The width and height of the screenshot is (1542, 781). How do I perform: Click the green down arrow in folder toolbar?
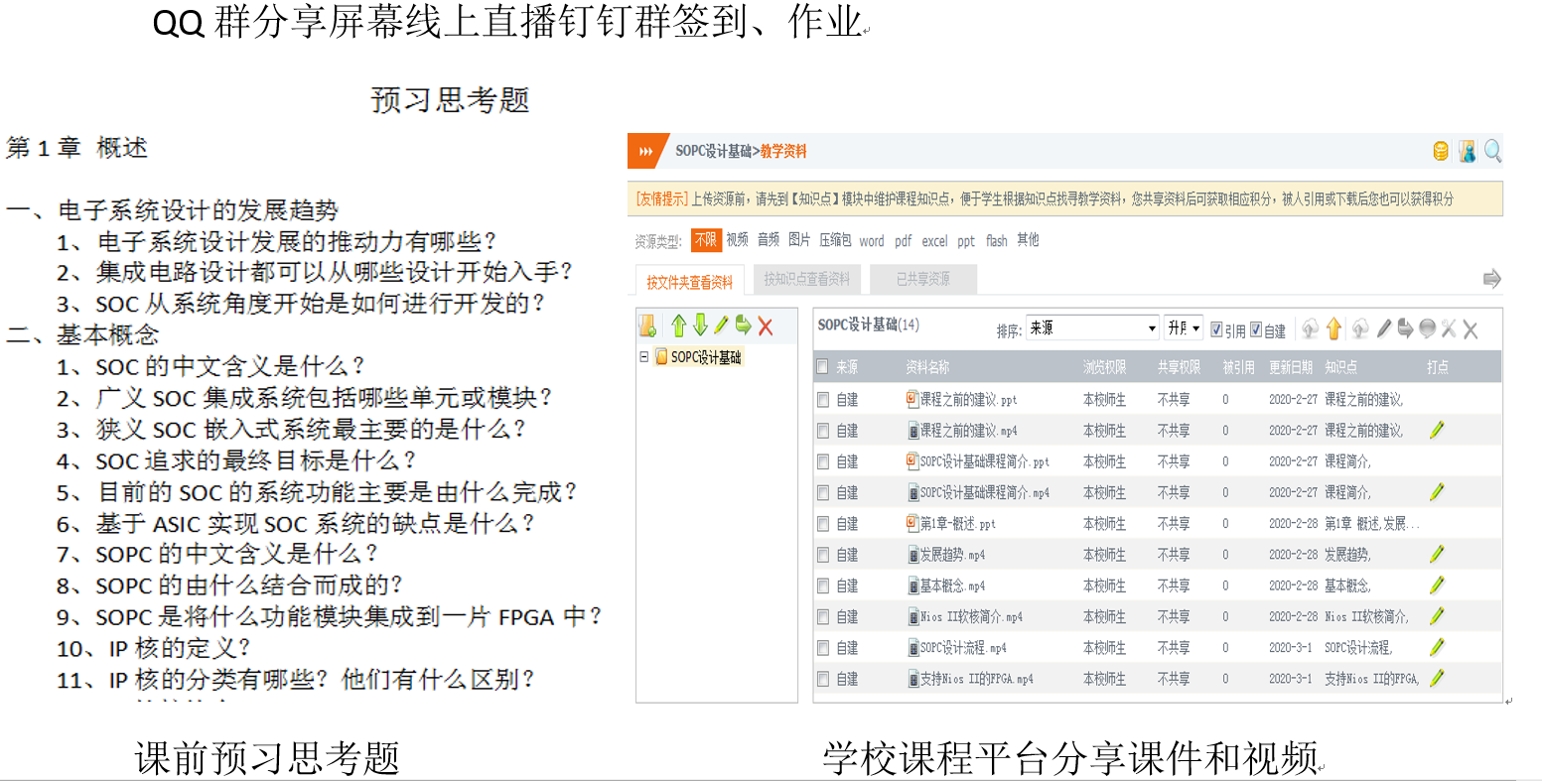[x=700, y=325]
